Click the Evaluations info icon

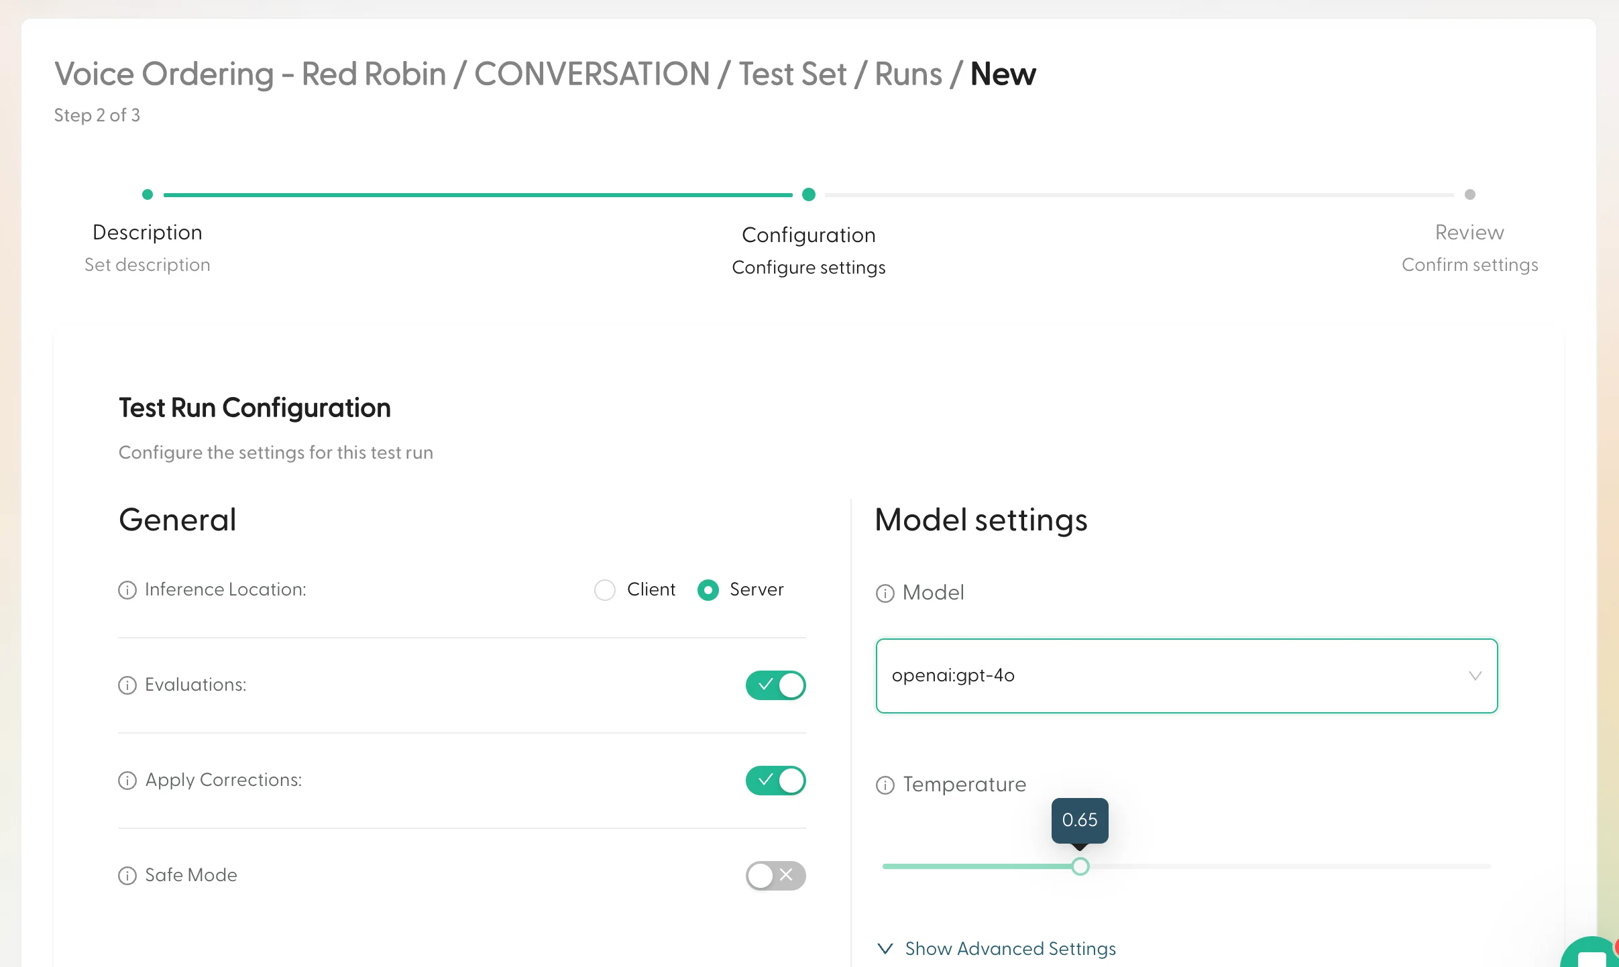[x=128, y=685]
